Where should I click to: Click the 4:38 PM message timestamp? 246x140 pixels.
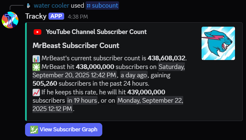point(78,16)
